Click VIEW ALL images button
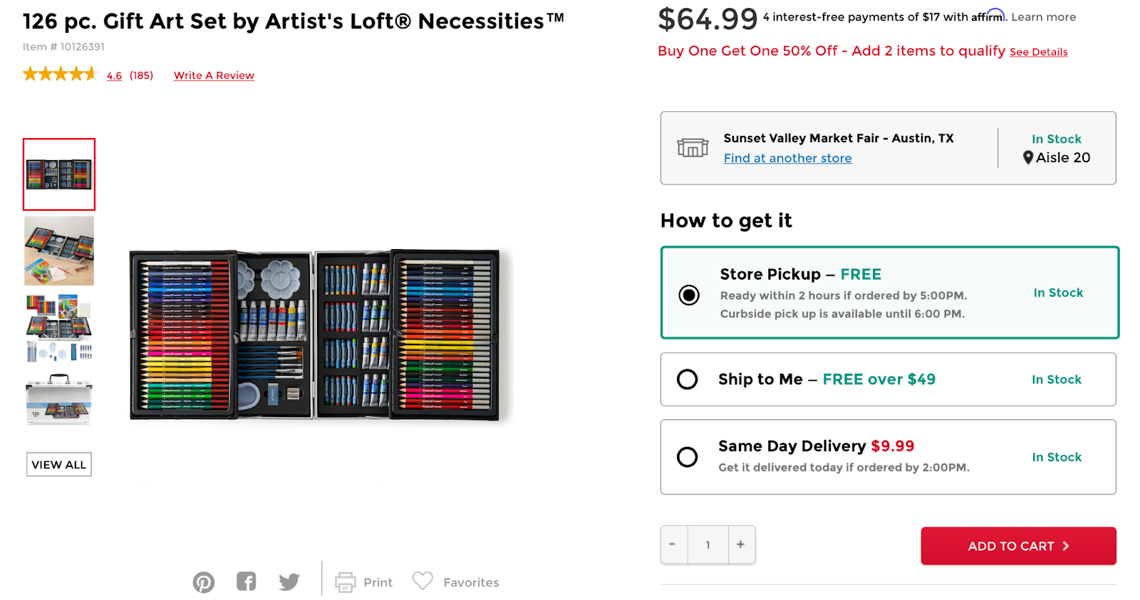The width and height of the screenshot is (1140, 600). tap(59, 465)
